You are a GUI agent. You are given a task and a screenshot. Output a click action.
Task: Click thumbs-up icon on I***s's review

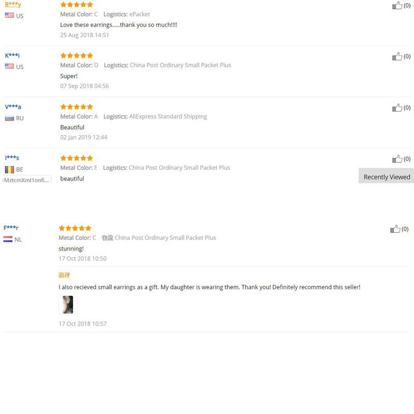click(397, 159)
